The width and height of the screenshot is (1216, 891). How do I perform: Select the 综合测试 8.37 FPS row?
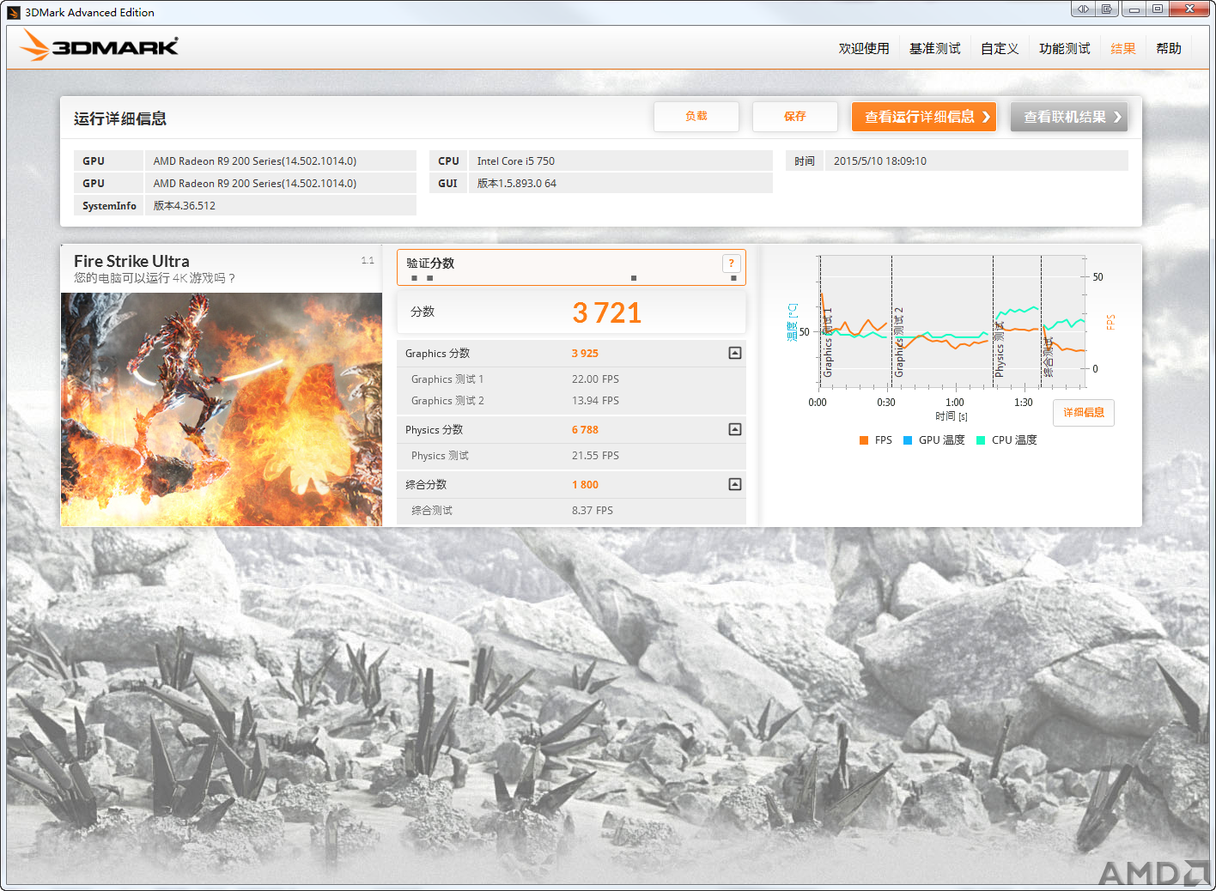click(571, 511)
